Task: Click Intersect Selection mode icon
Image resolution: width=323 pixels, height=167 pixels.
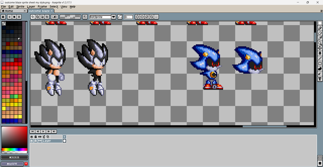Action: pos(47,17)
